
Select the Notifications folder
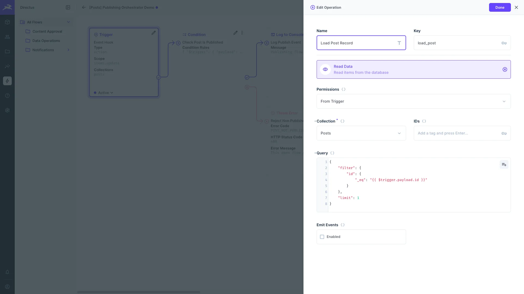coord(43,50)
